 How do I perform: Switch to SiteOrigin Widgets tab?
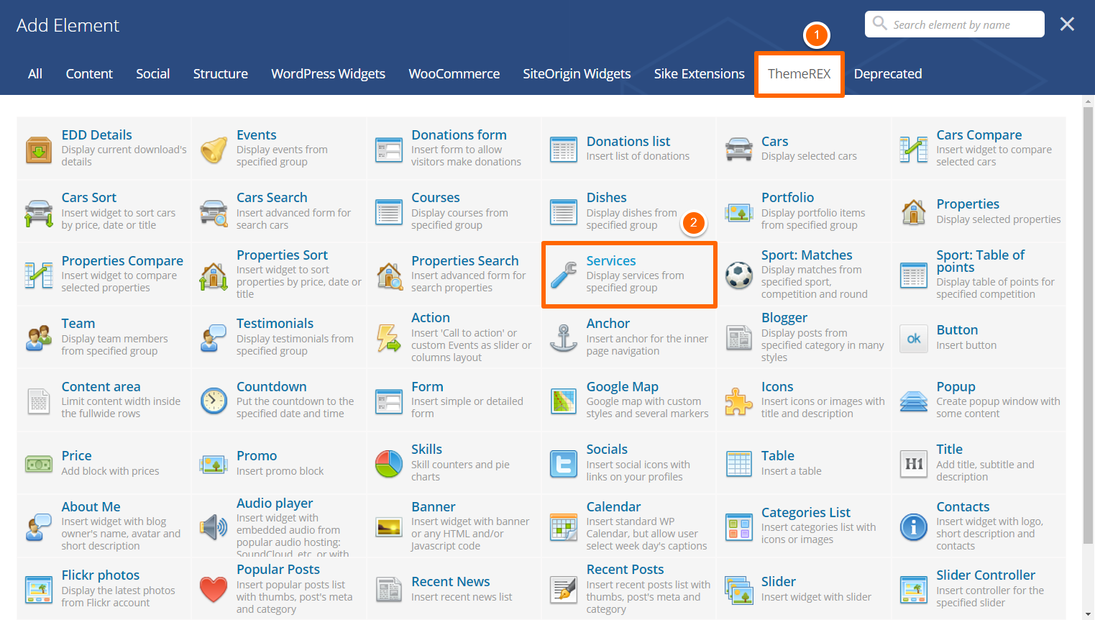(577, 74)
